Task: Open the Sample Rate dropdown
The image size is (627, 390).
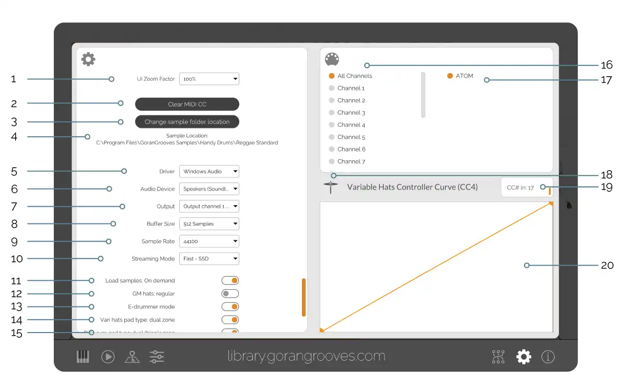Action: pos(209,242)
